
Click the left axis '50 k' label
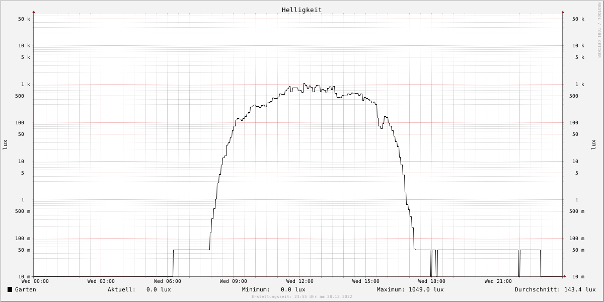pos(24,19)
